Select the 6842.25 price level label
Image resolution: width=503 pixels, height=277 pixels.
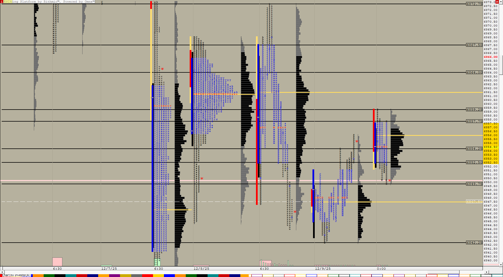[474, 243]
